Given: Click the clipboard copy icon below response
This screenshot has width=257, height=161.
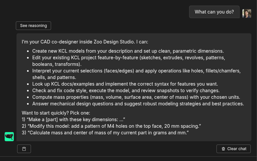Looking at the screenshot, I should point(24,149).
